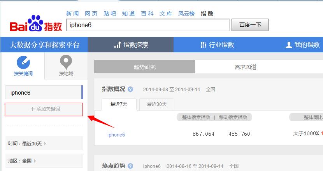323x171 pixels.
Task: Open the 知道 link in top navigation
Action: tap(128, 14)
